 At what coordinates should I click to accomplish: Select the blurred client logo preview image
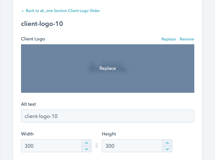(x=107, y=68)
